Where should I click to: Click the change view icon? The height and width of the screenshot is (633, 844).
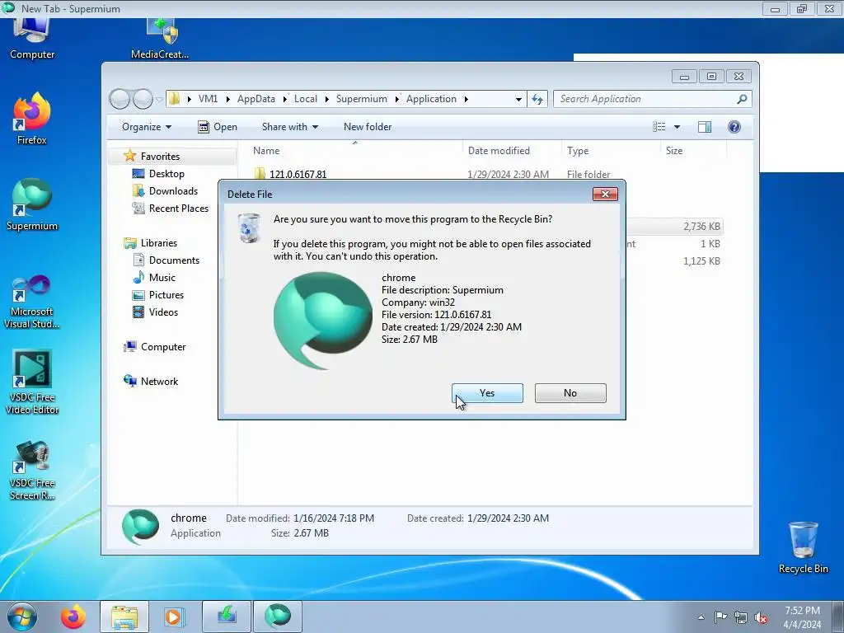(x=659, y=127)
